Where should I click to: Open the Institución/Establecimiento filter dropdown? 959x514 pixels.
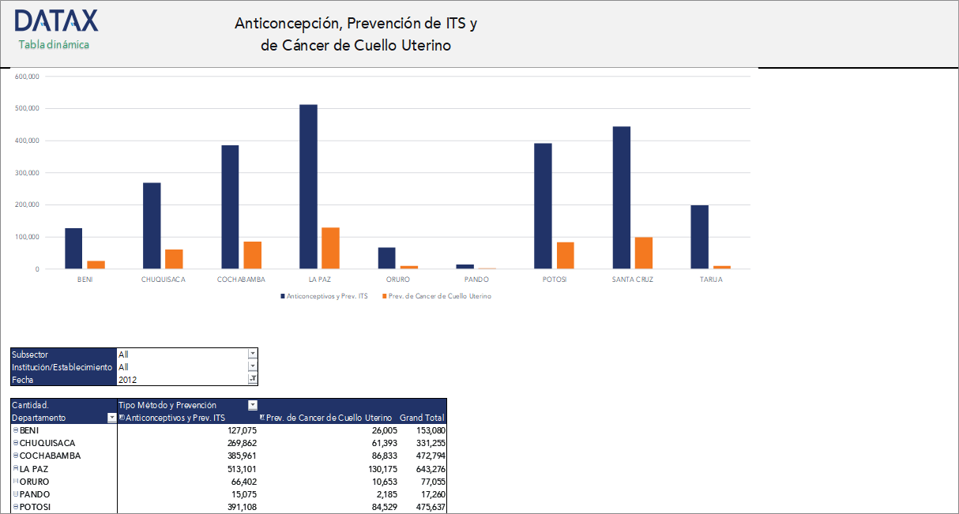pyautogui.click(x=253, y=366)
